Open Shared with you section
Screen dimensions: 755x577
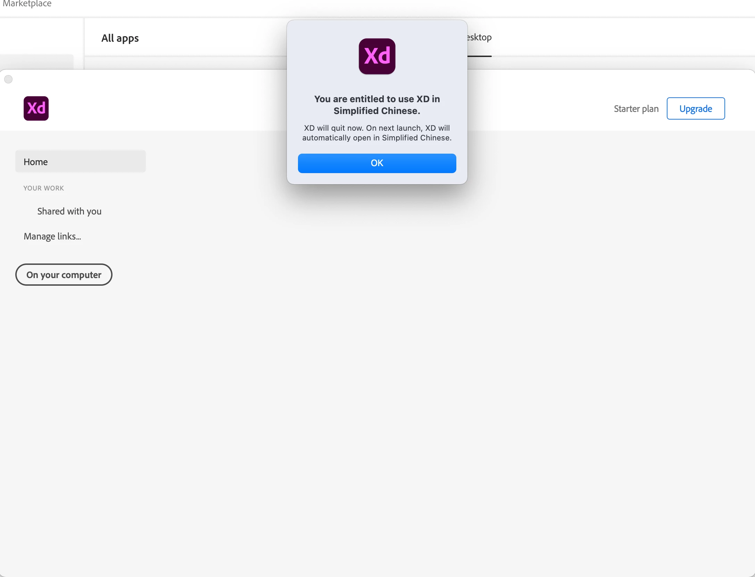69,211
